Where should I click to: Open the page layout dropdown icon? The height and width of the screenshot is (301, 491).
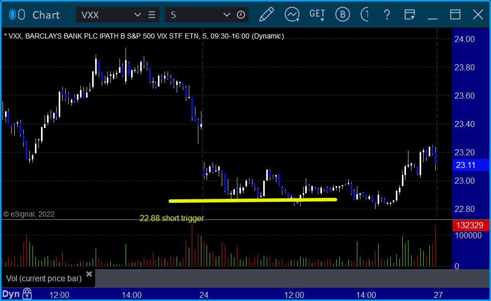coord(410,15)
